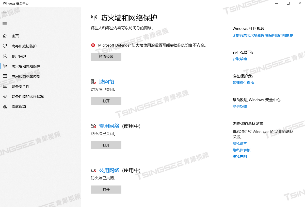Click the Microsoft Defender firewall warning text
Image resolution: width=305 pixels, height=207 pixels.
tap(152, 45)
